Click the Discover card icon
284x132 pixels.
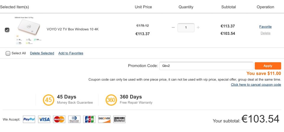point(104,119)
